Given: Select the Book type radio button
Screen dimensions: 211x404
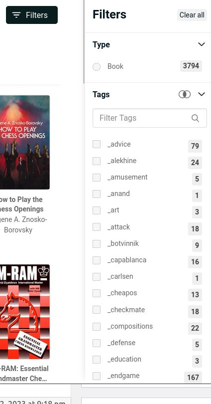Looking at the screenshot, I should [x=97, y=67].
